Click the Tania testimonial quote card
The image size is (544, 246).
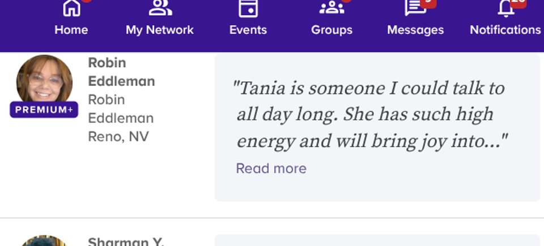click(x=377, y=127)
